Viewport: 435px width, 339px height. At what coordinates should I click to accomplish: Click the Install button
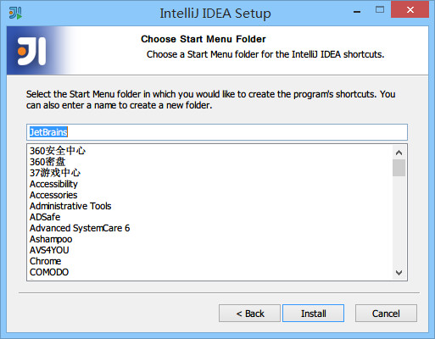(313, 314)
